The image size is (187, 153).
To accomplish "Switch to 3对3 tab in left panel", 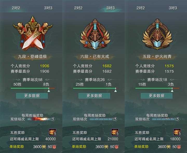I will (48, 8).
